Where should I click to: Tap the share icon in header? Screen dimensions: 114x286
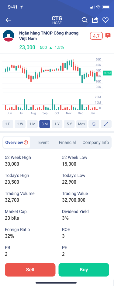[95, 20]
